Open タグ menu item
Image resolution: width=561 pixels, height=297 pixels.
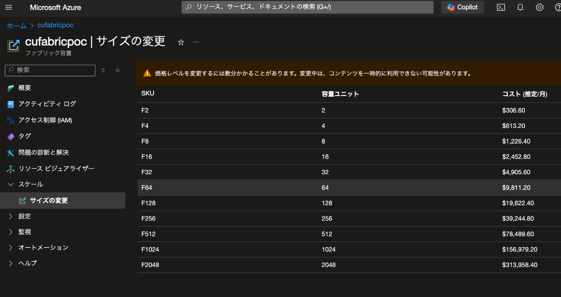pyautogui.click(x=24, y=136)
